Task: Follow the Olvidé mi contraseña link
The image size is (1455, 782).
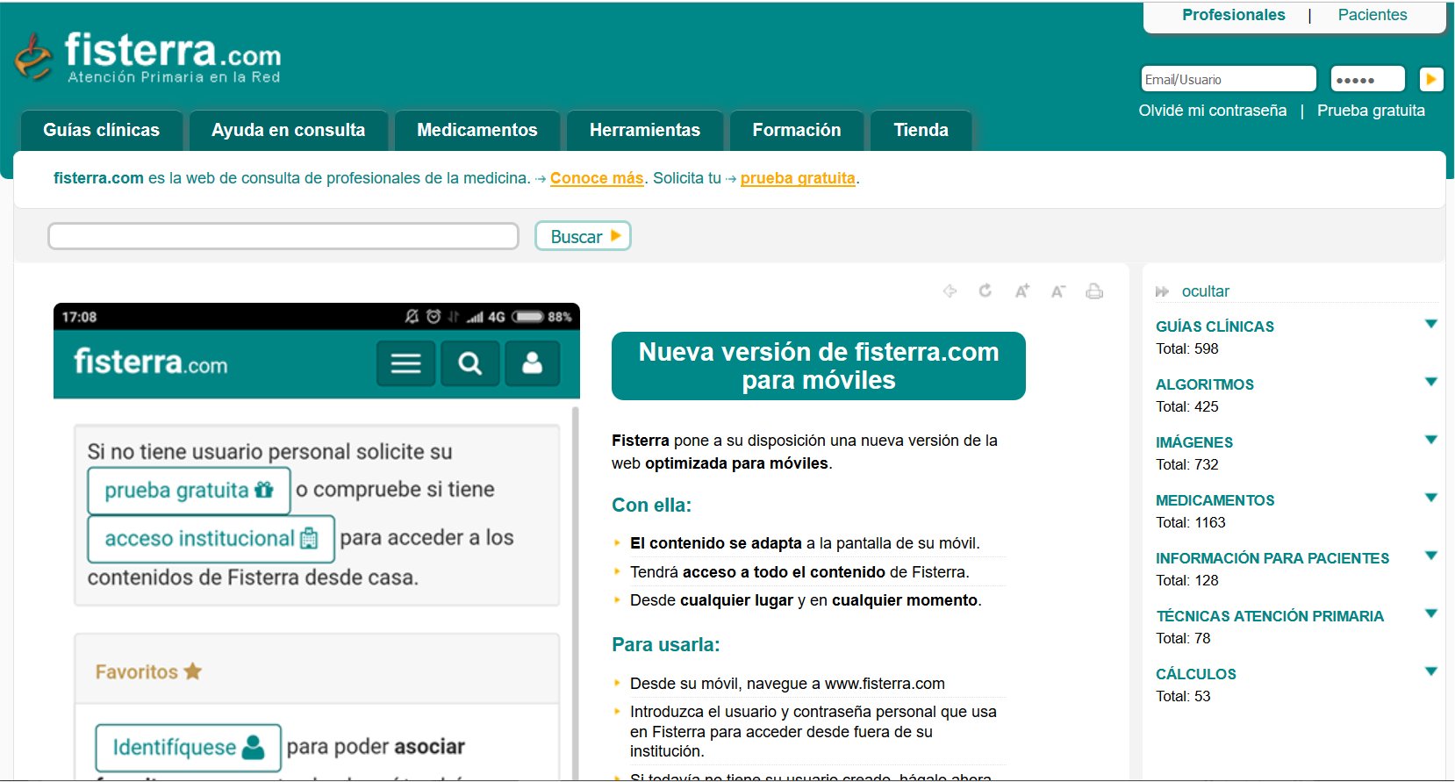Action: (x=1212, y=111)
